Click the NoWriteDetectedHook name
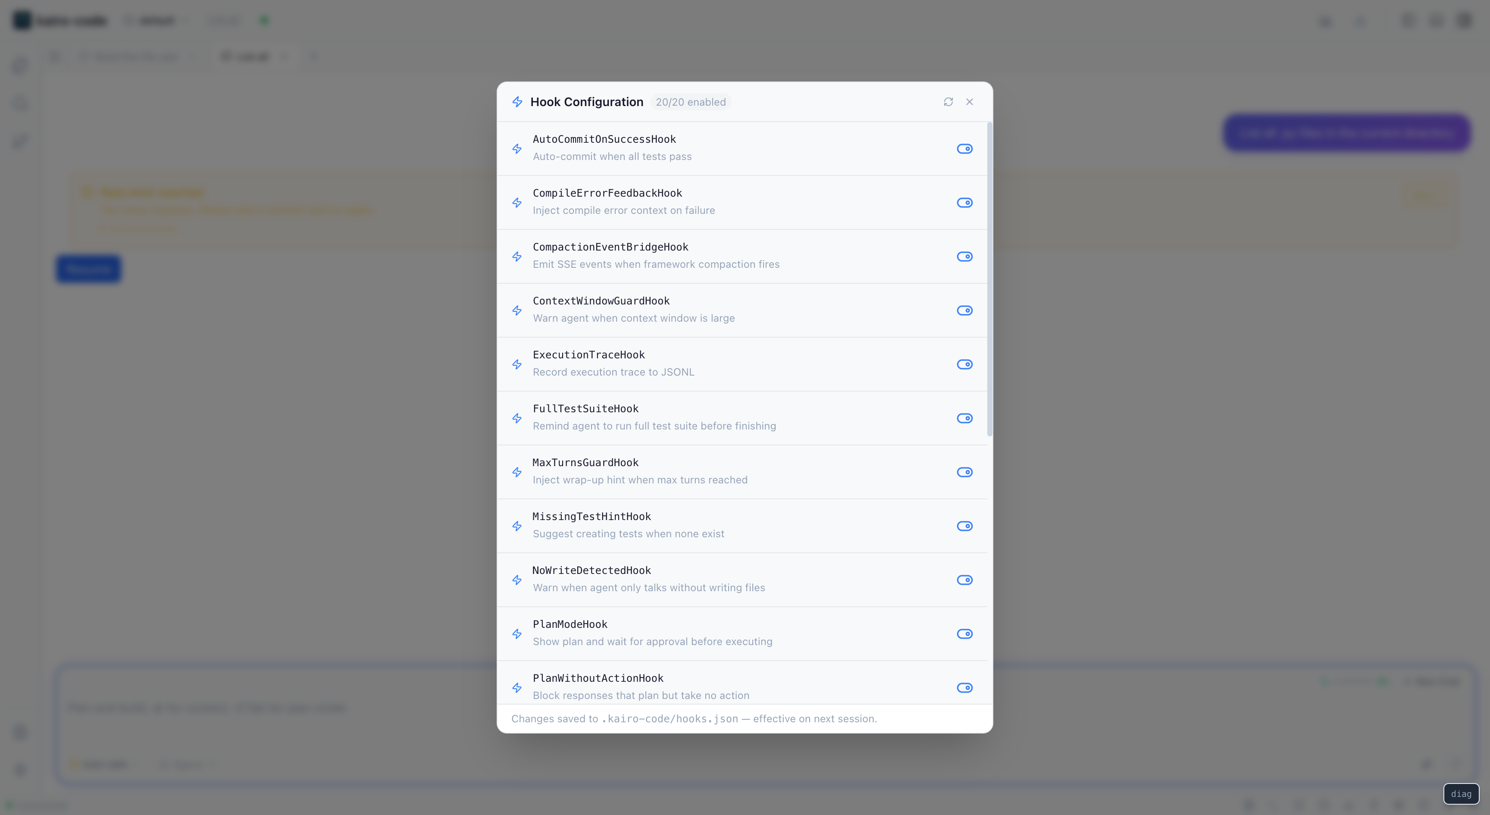 pos(591,570)
